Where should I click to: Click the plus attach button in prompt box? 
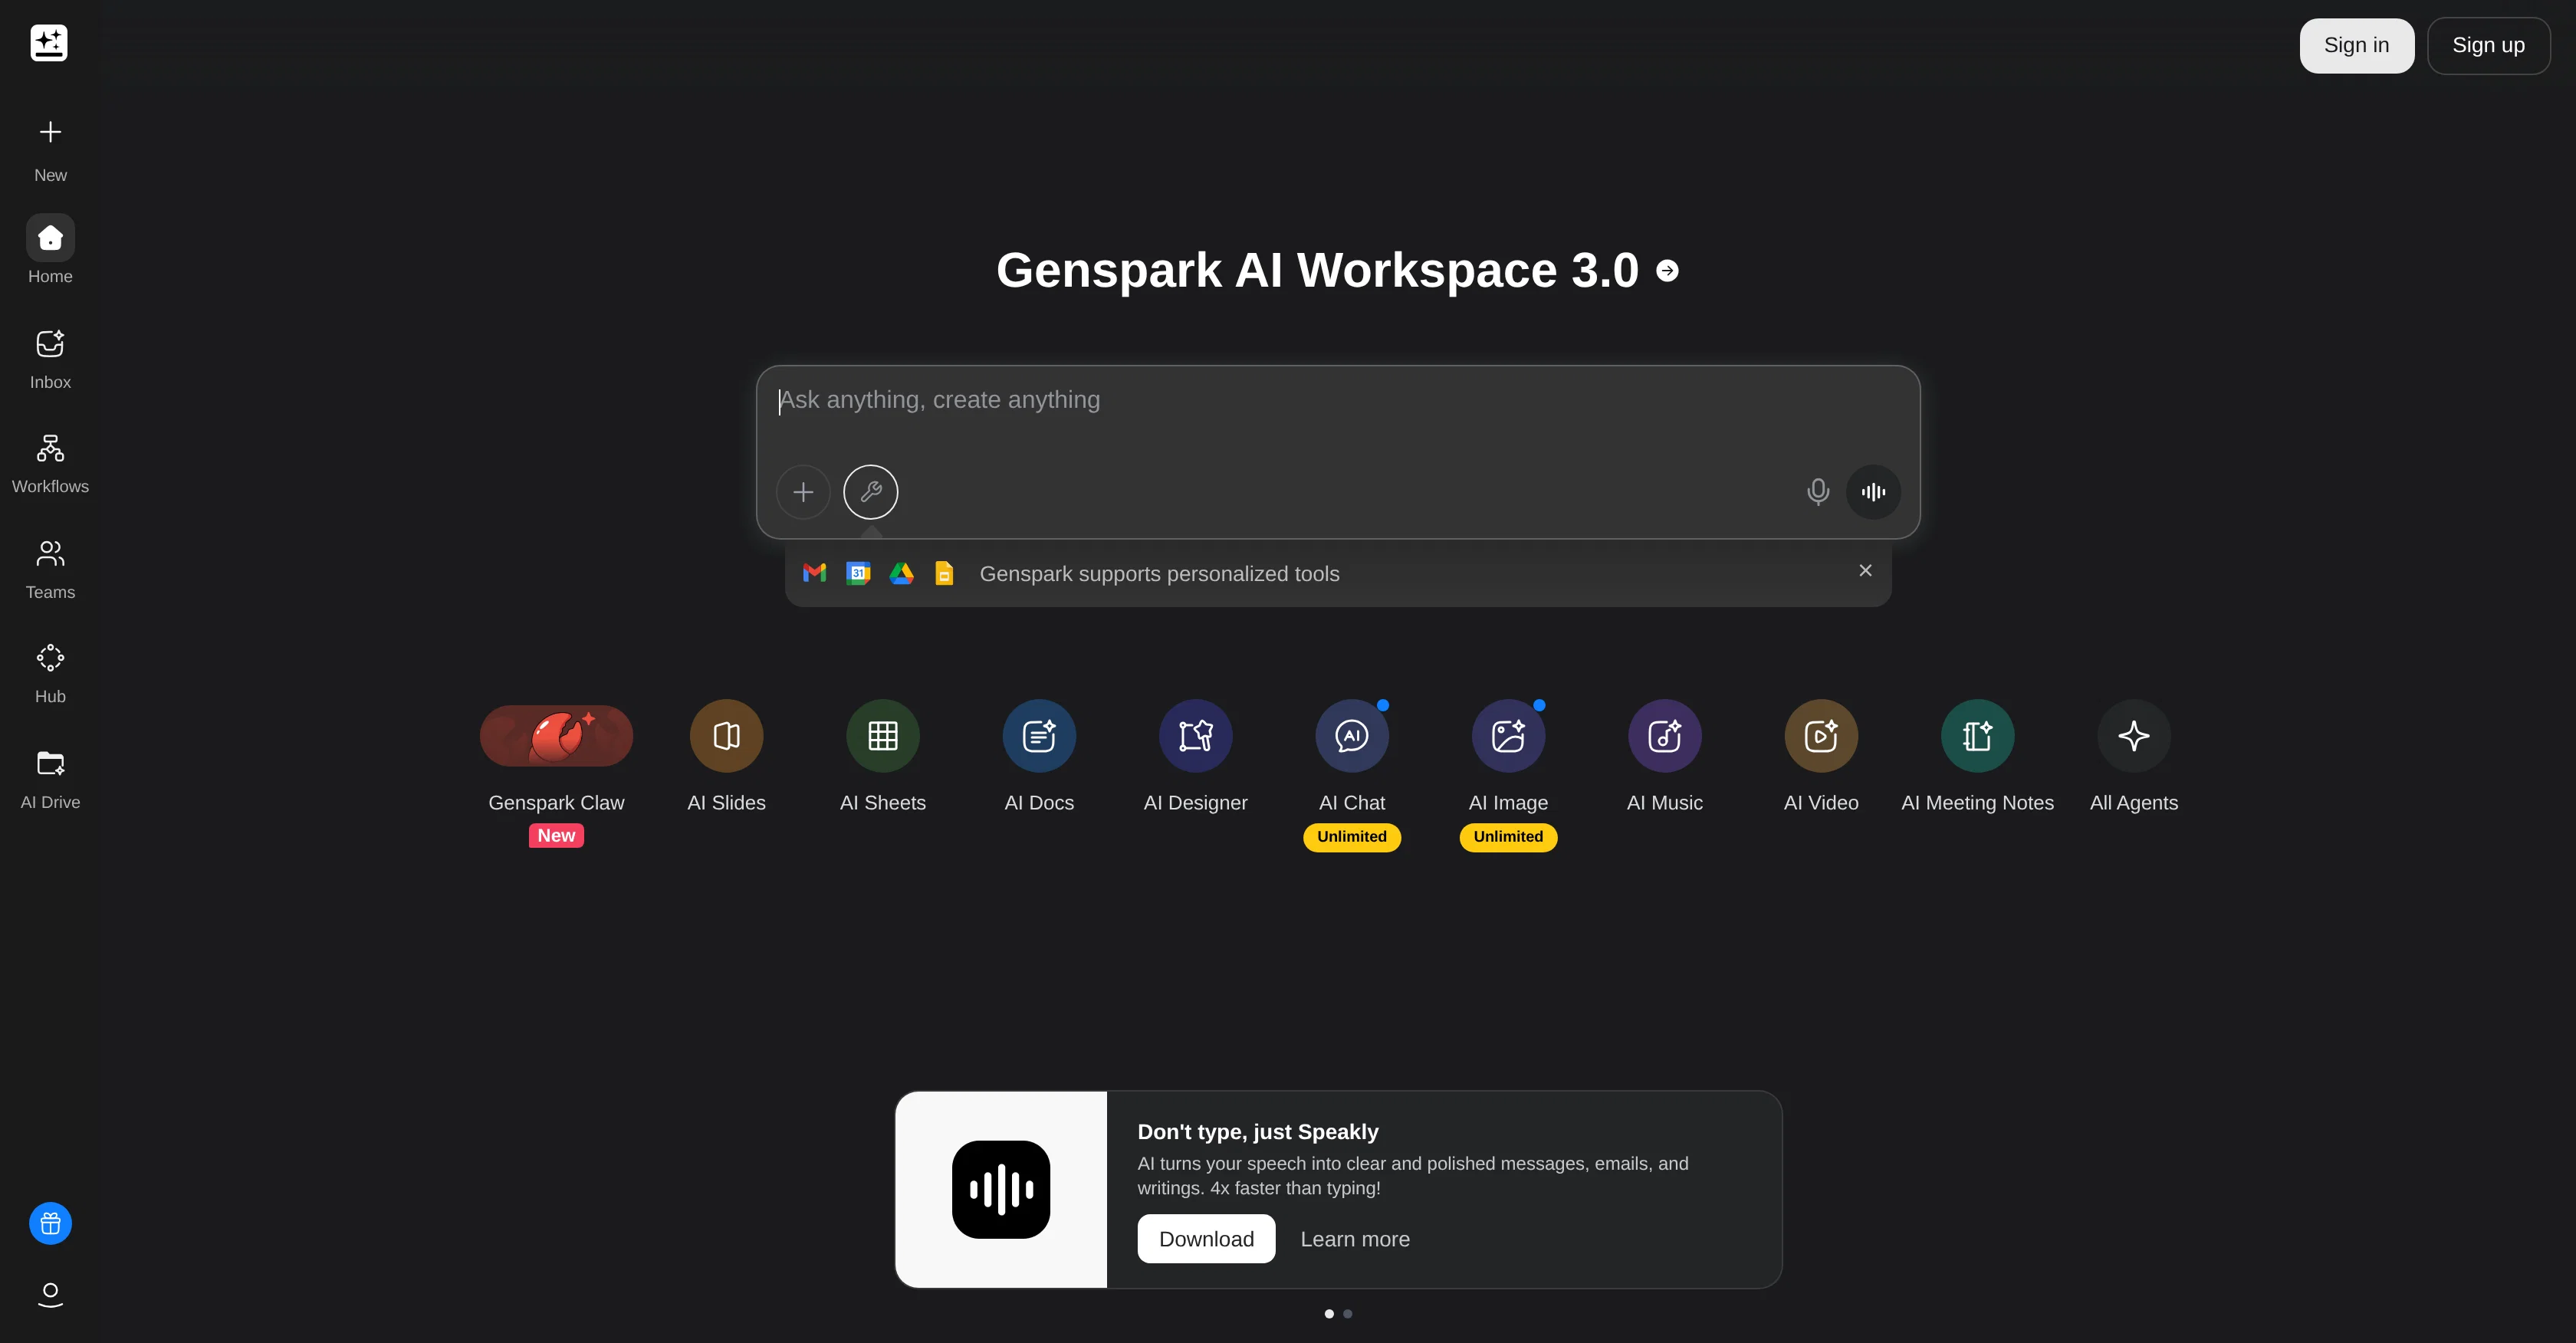pos(803,492)
